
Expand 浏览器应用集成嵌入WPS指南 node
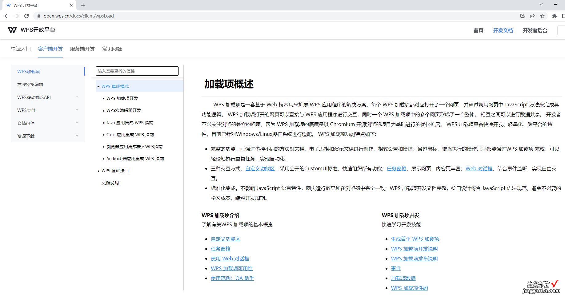[x=103, y=147]
